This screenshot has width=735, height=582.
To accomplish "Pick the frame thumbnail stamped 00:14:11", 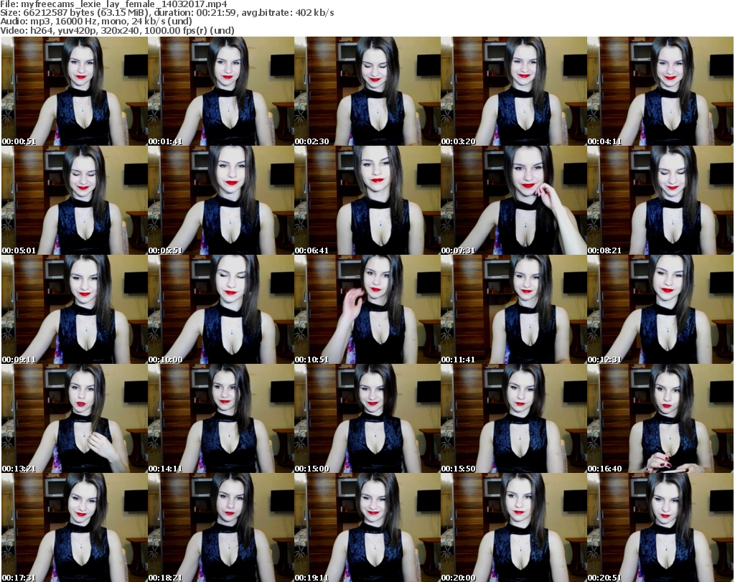I will click(221, 419).
